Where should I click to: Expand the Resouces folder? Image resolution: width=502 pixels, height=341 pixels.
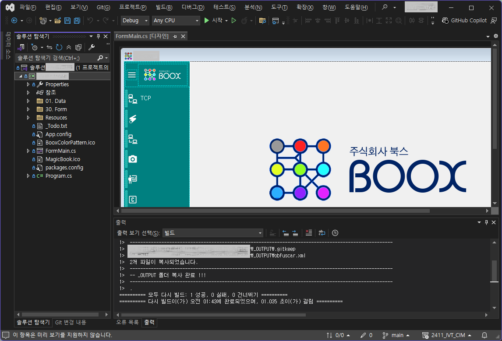28,117
